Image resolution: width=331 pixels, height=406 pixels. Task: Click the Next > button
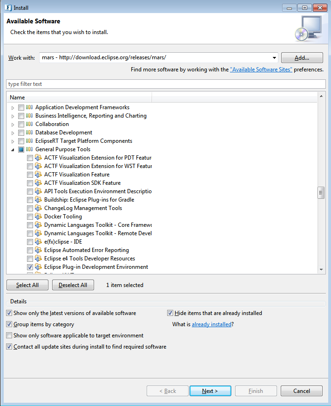tap(210, 391)
